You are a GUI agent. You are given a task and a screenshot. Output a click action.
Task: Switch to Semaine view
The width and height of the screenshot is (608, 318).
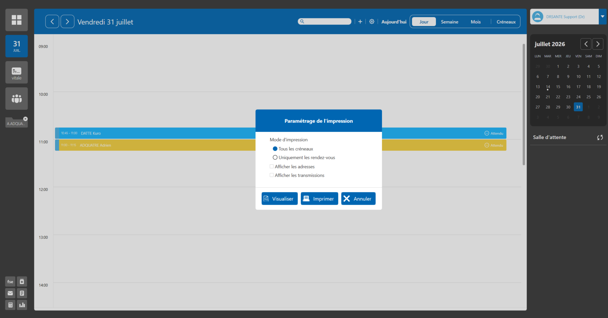click(449, 22)
